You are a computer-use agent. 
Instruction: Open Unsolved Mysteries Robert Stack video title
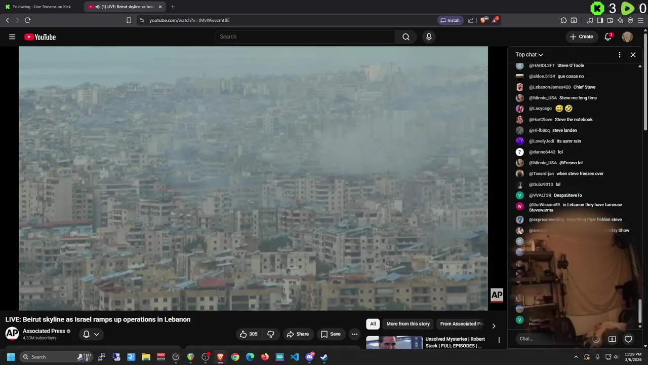455,342
